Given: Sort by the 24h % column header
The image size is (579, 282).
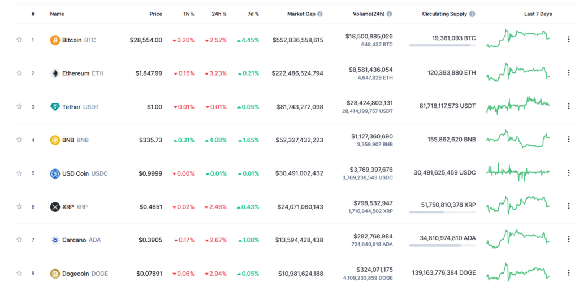Looking at the screenshot, I should pyautogui.click(x=219, y=14).
